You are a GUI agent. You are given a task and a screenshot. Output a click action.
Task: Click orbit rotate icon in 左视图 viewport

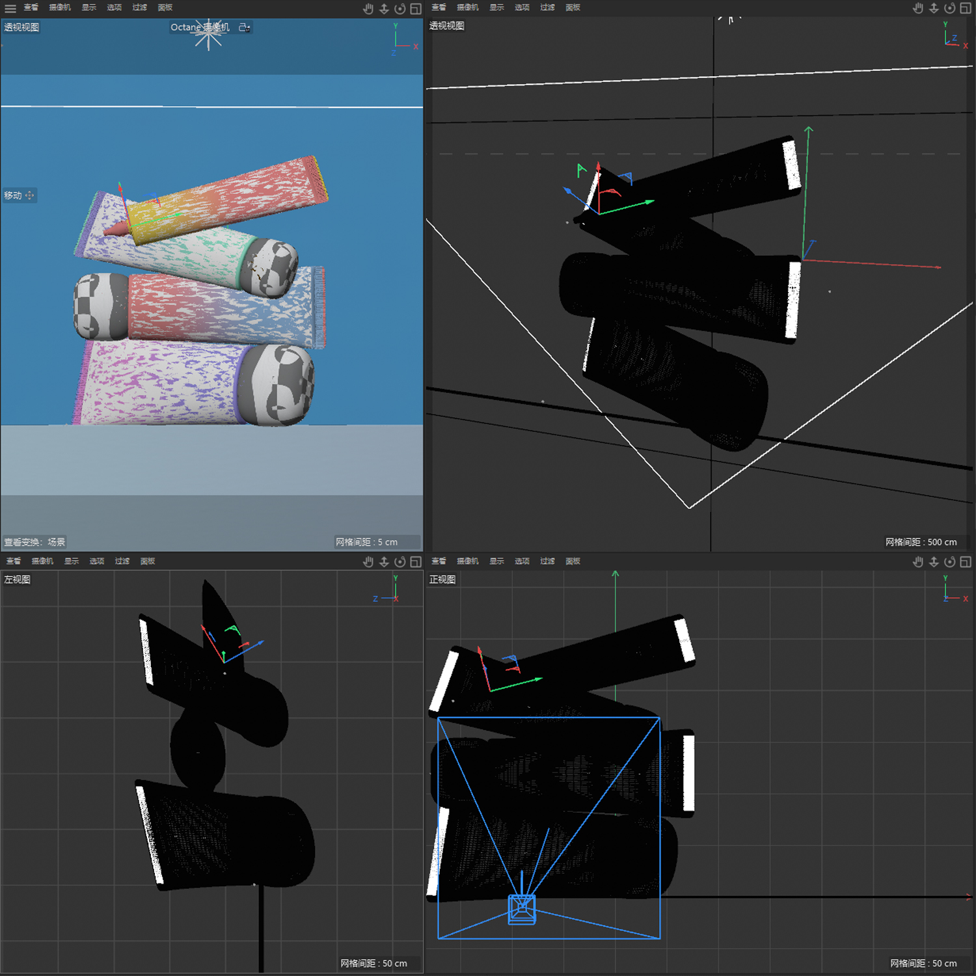(x=400, y=562)
